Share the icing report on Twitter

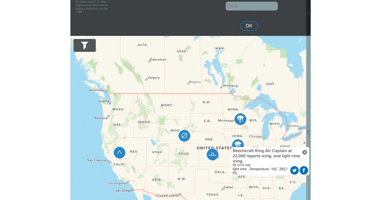click(294, 170)
